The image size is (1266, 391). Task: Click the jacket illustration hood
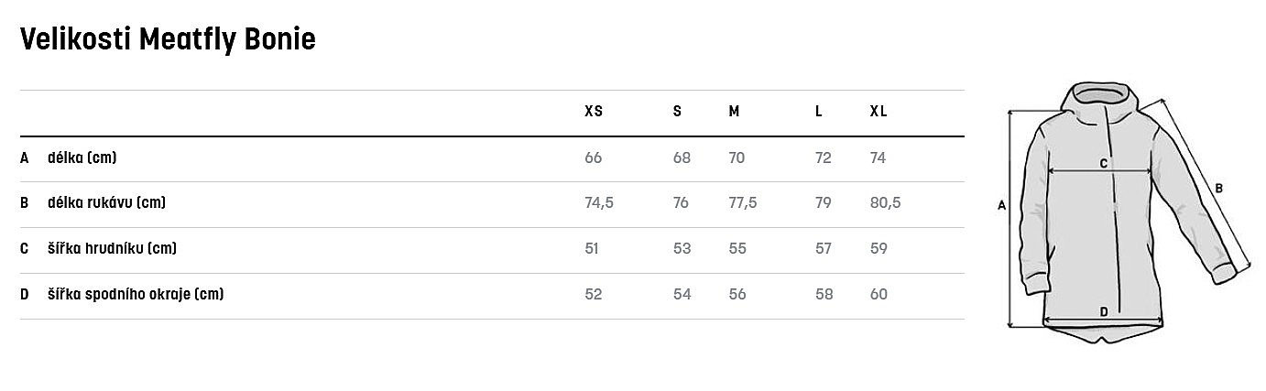coord(1102,98)
